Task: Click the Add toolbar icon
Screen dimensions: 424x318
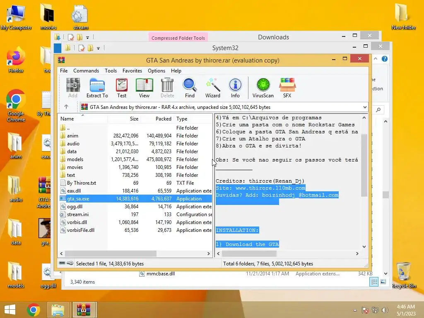Action: coord(73,88)
